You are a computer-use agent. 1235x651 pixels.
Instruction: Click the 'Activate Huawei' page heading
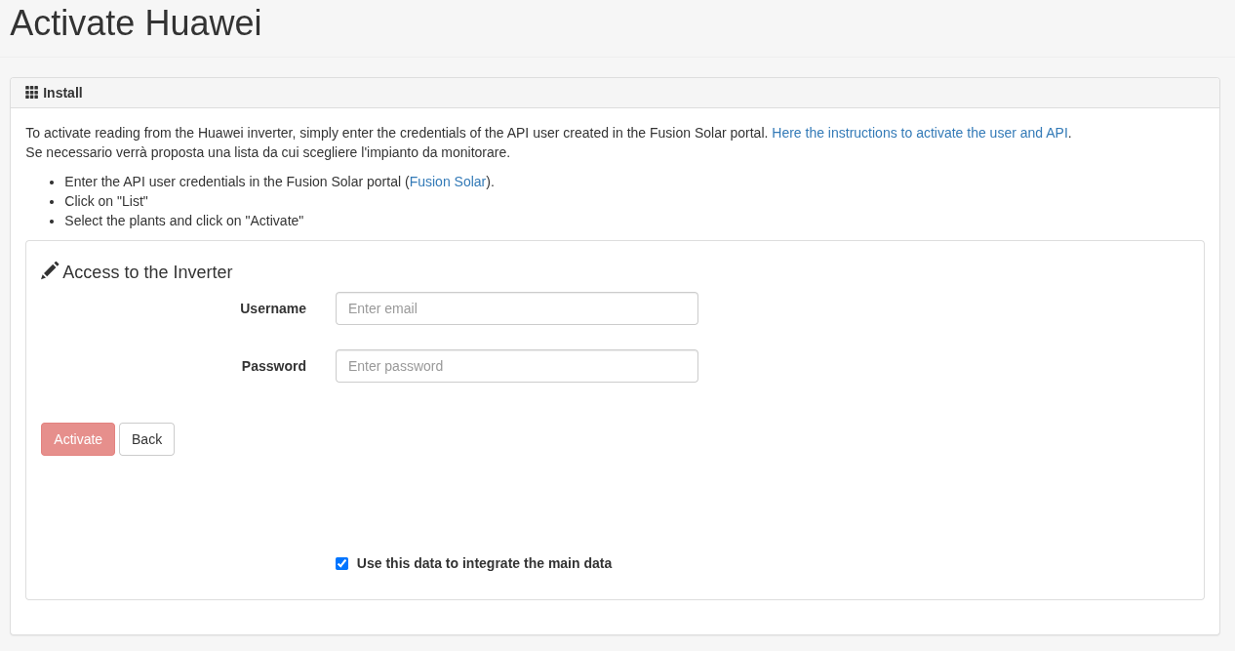tap(136, 23)
